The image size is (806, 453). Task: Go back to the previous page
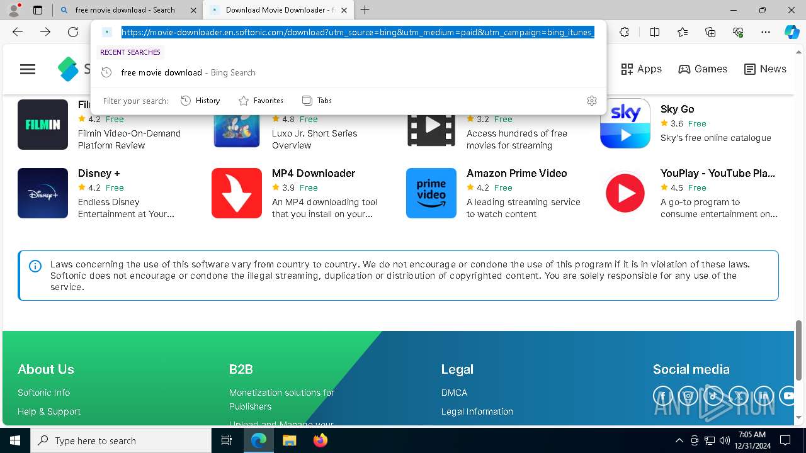pos(18,32)
